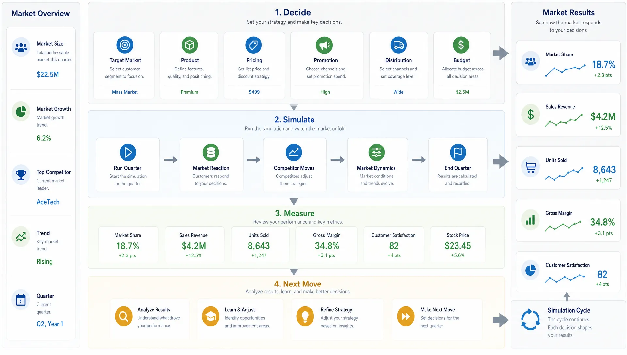The height and width of the screenshot is (355, 627).
Task: Click the Make Next Move fast-forward icon
Action: click(x=406, y=316)
